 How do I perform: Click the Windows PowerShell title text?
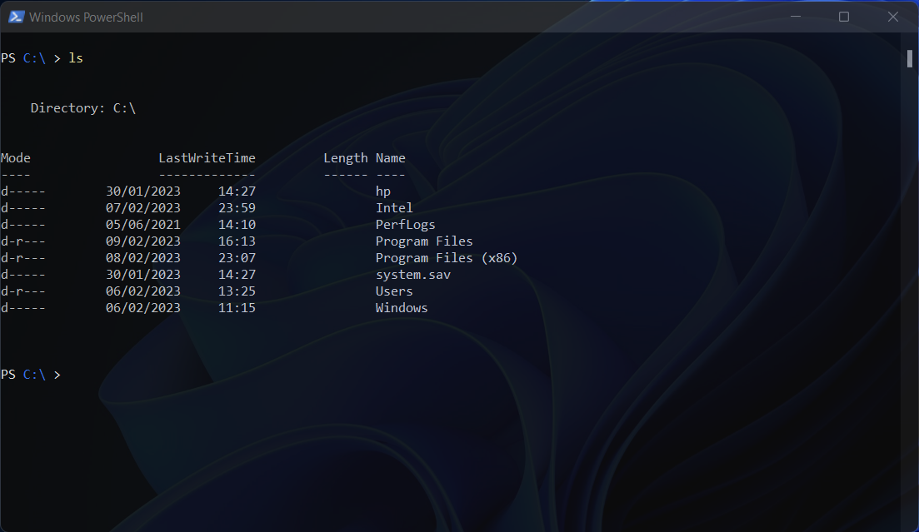(86, 16)
